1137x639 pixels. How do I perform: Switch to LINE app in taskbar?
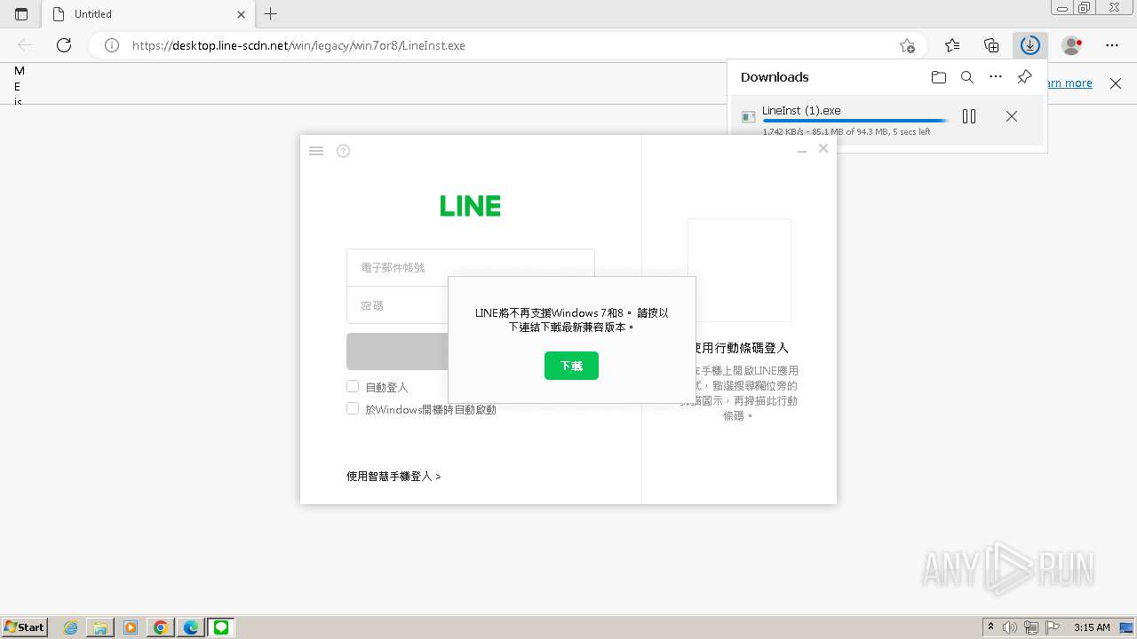tap(221, 627)
